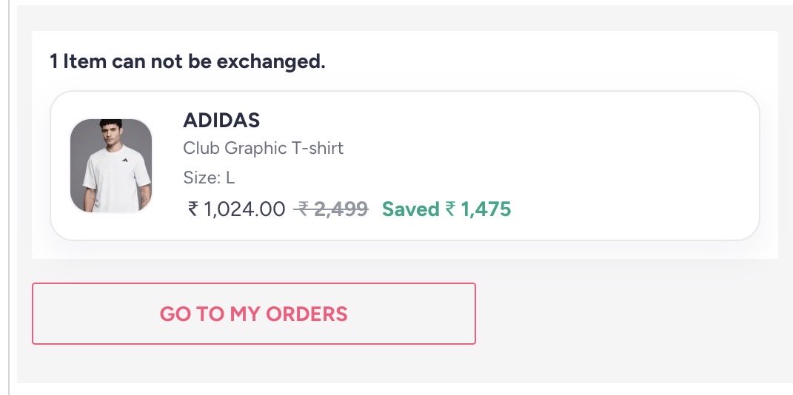Click the ₹ 1,024.00 current price
The image size is (793, 395).
click(x=236, y=209)
